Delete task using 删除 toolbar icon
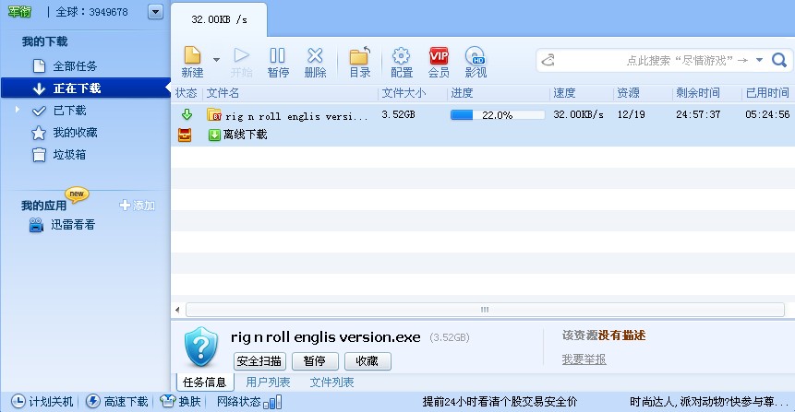This screenshot has width=795, height=412. coord(315,57)
